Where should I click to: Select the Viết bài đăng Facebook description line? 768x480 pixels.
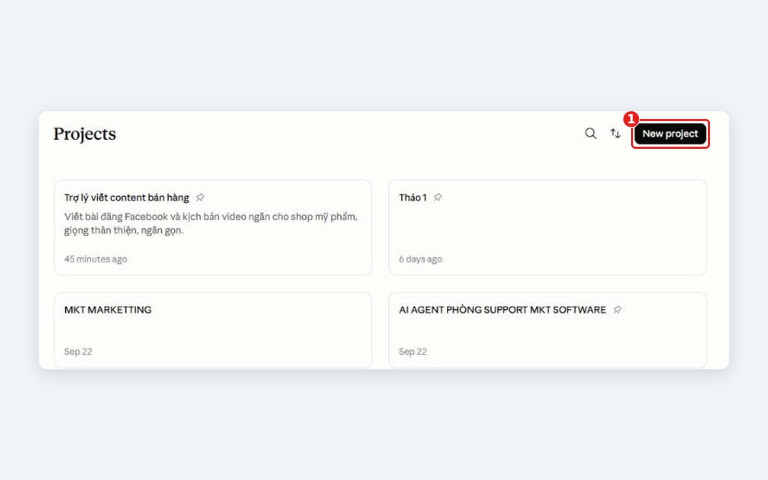click(x=211, y=216)
